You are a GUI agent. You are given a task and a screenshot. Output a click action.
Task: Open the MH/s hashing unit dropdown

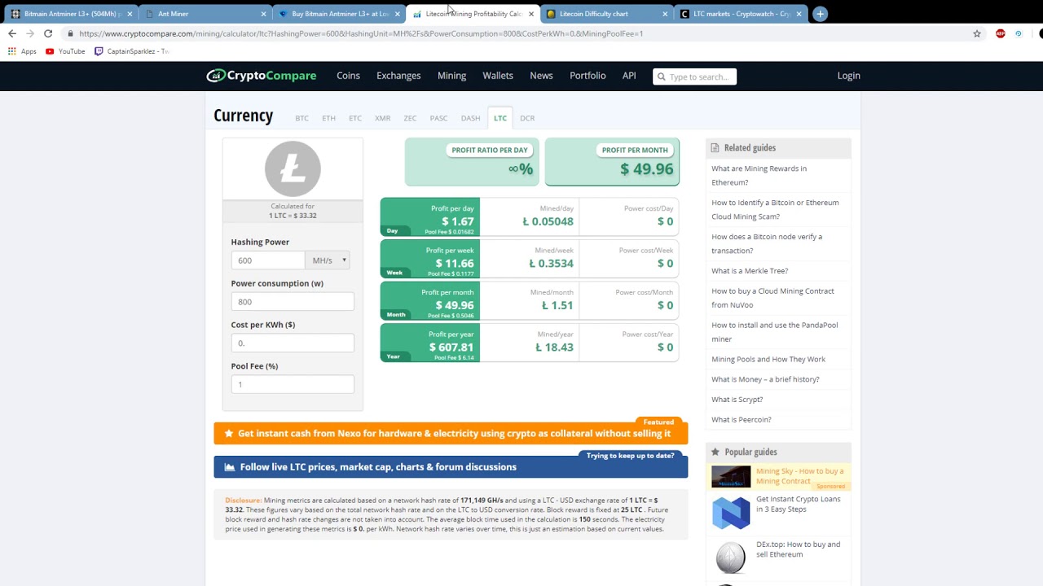coord(328,260)
